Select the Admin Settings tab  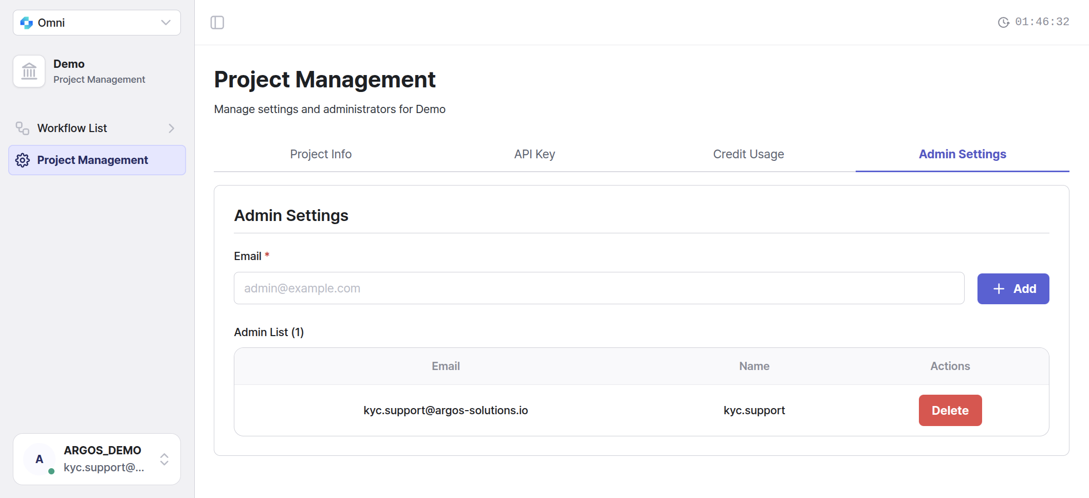[962, 154]
